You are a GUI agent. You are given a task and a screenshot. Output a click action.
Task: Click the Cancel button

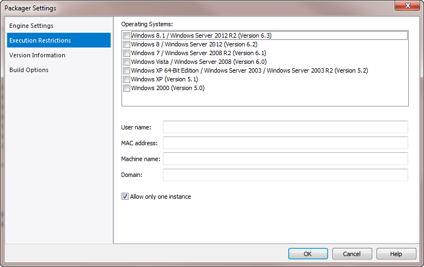[352, 254]
